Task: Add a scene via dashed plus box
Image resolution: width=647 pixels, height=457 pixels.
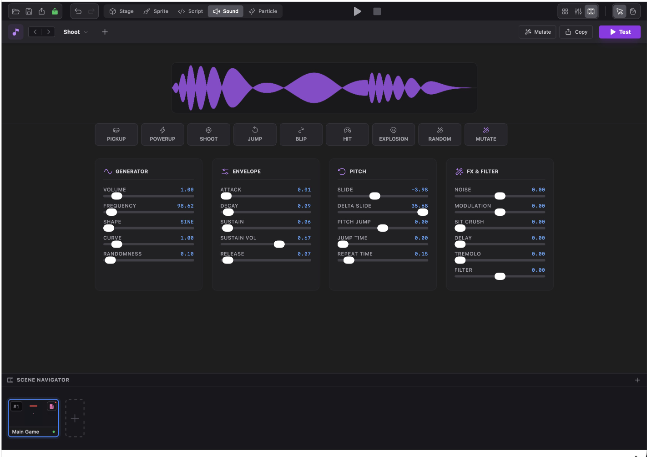Action: (x=75, y=418)
